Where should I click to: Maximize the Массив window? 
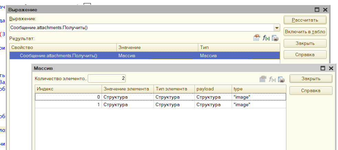tap(323, 68)
